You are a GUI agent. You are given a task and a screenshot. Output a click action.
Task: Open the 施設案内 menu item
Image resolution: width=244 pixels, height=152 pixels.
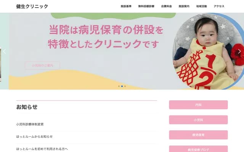[184, 6]
